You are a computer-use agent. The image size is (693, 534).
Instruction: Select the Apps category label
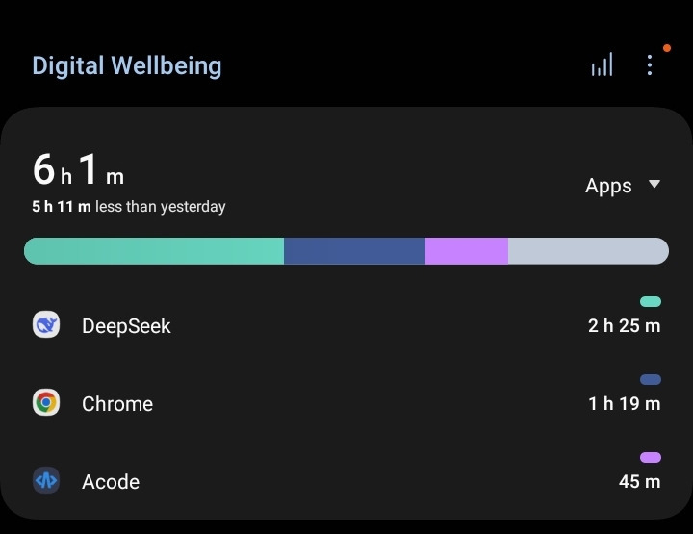coord(608,186)
